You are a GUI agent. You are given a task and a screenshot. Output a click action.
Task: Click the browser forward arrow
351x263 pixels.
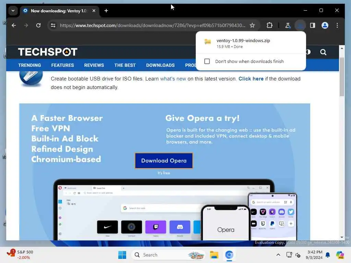click(26, 25)
